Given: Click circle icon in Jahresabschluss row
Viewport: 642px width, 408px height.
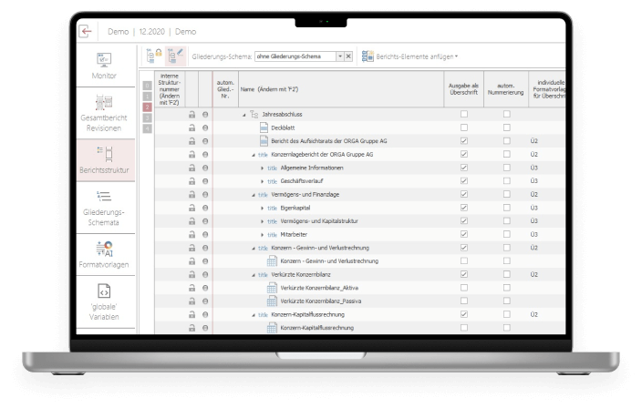Looking at the screenshot, I should point(205,115).
